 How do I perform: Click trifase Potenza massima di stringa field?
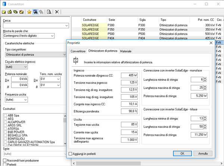[199, 135]
